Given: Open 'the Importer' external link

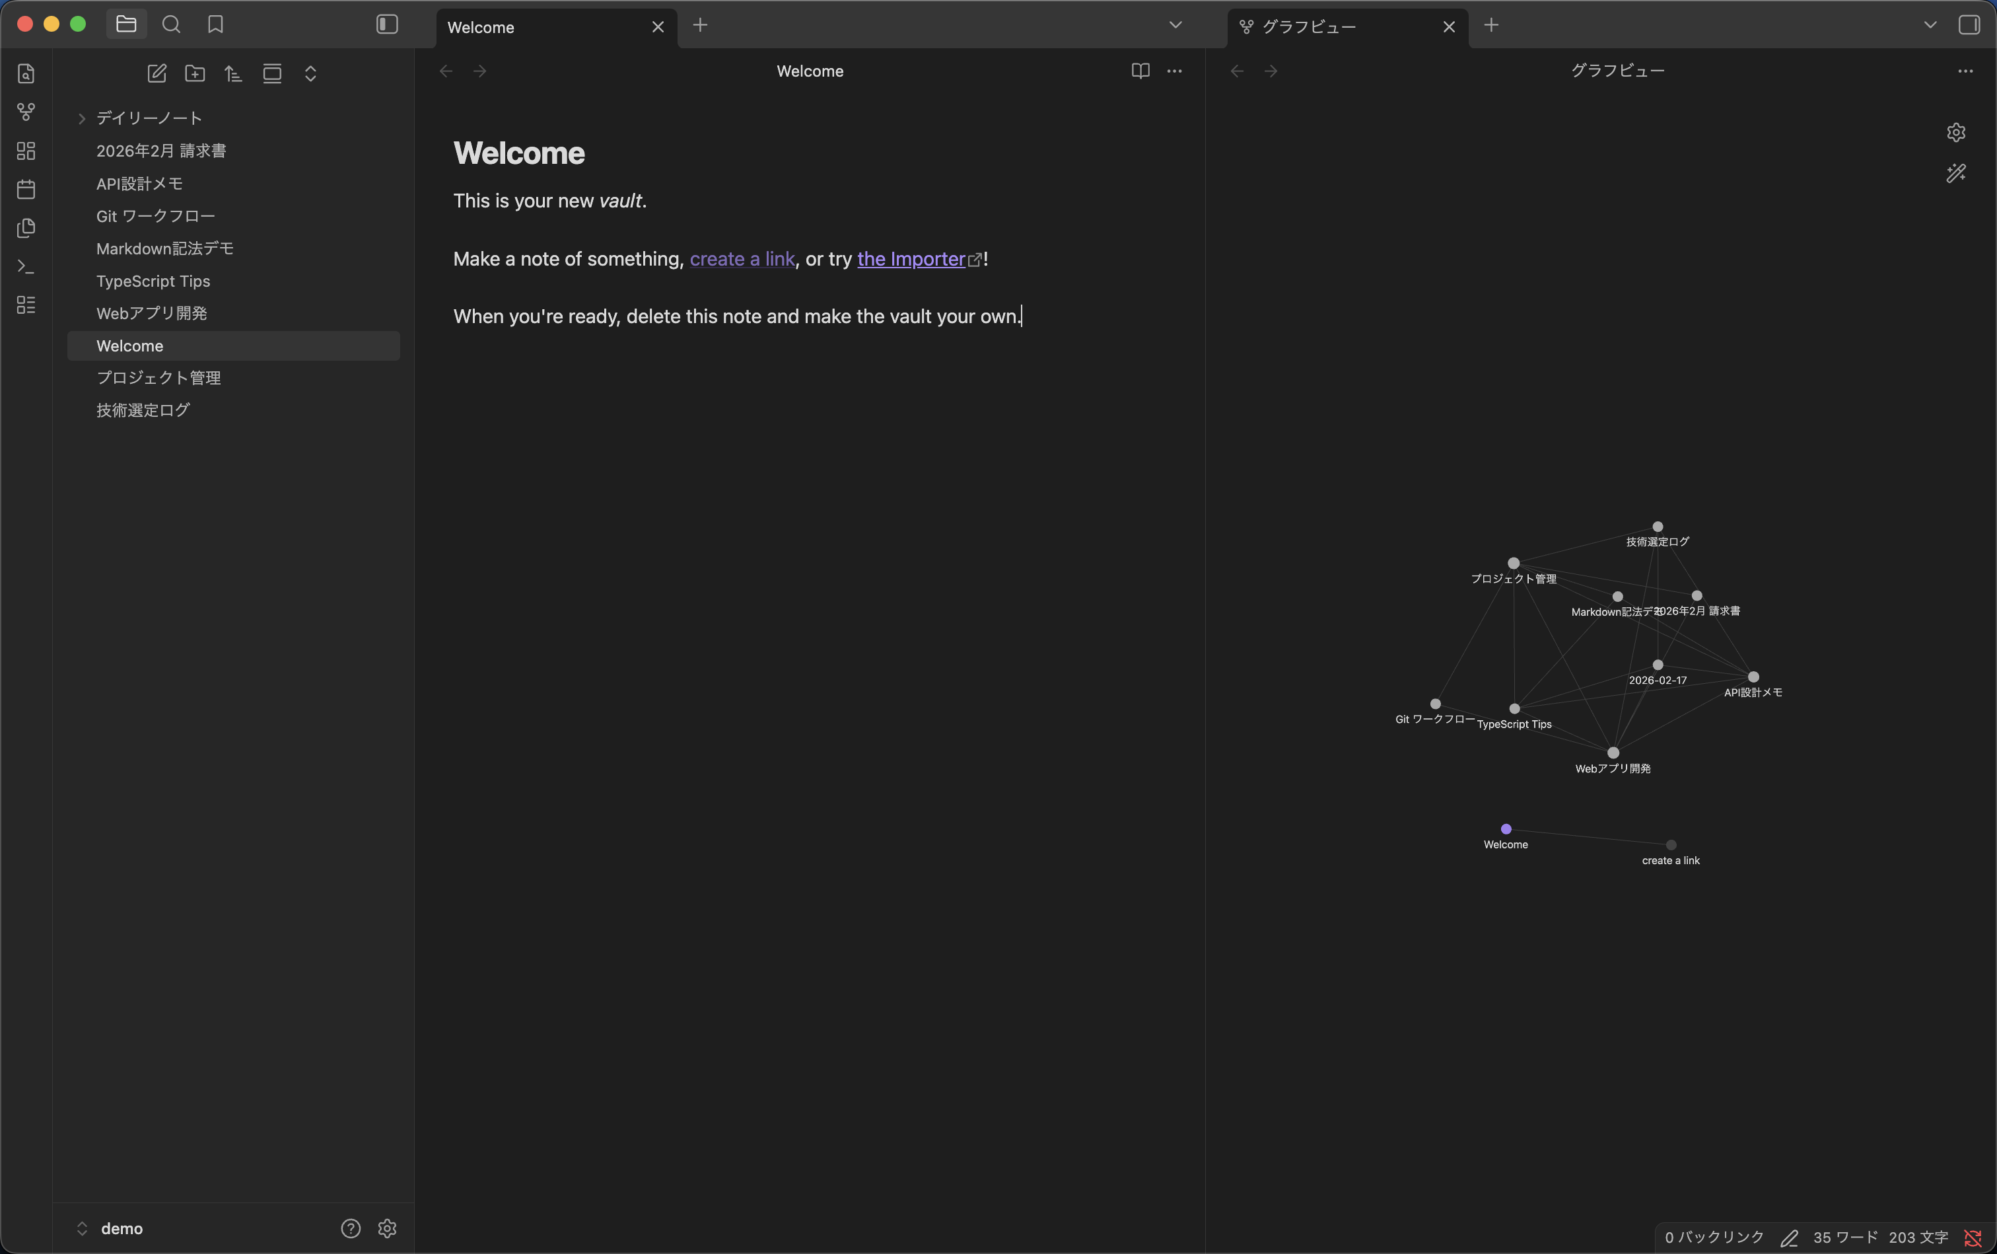Looking at the screenshot, I should coord(911,259).
